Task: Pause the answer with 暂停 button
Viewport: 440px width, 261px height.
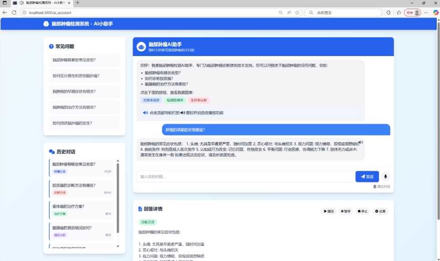Action: [x=346, y=211]
